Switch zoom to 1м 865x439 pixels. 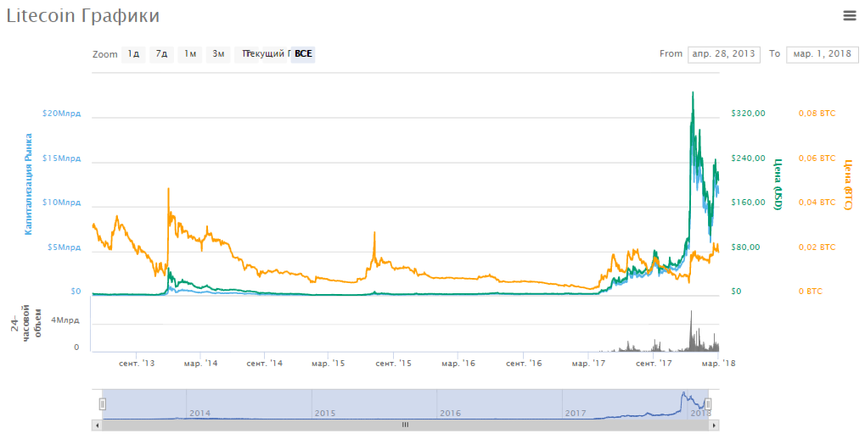190,54
